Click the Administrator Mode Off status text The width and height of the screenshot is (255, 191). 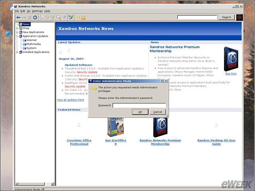pyautogui.click(x=30, y=189)
